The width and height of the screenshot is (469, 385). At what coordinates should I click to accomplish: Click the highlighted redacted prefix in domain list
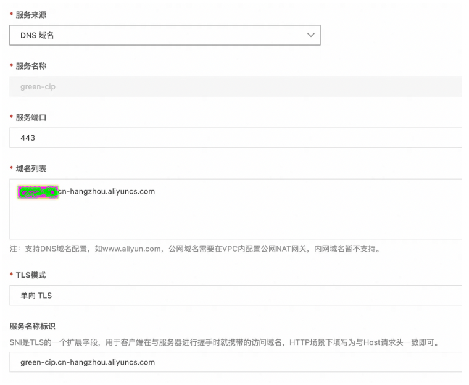coord(38,192)
